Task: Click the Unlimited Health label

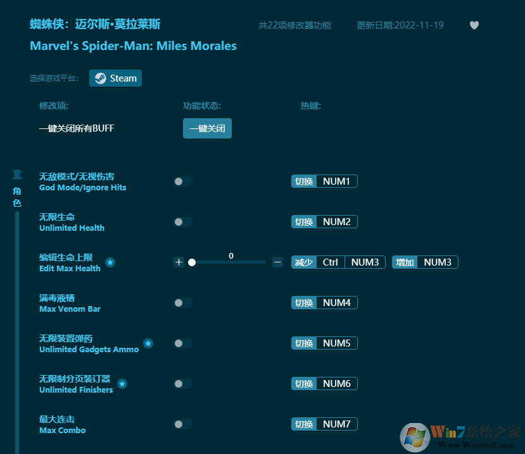Action: point(72,228)
